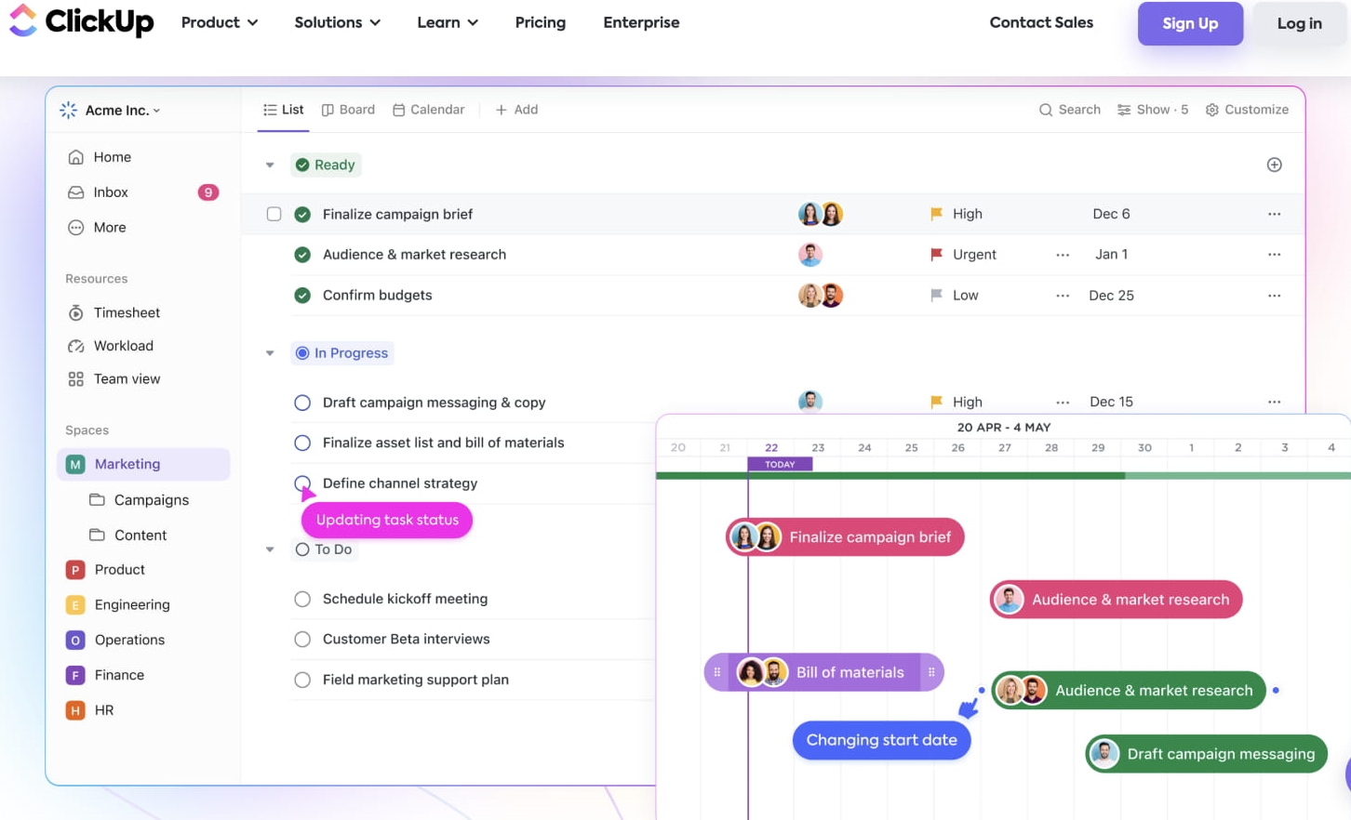Screen dimensions: 1351x820
Task: Click the In Progress status label
Action: pyautogui.click(x=342, y=353)
